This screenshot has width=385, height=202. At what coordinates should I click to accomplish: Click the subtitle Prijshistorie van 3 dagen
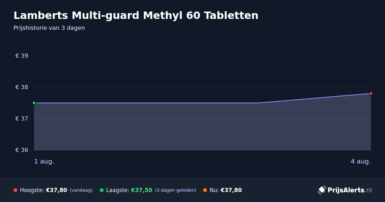coord(49,28)
